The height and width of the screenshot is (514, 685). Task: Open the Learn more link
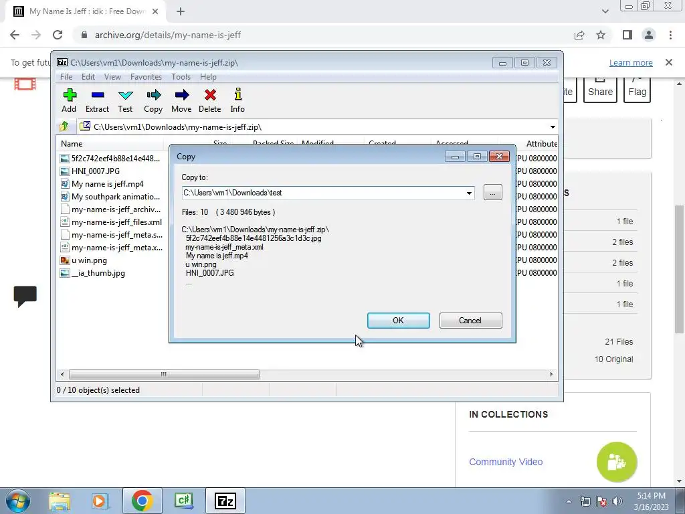(631, 62)
